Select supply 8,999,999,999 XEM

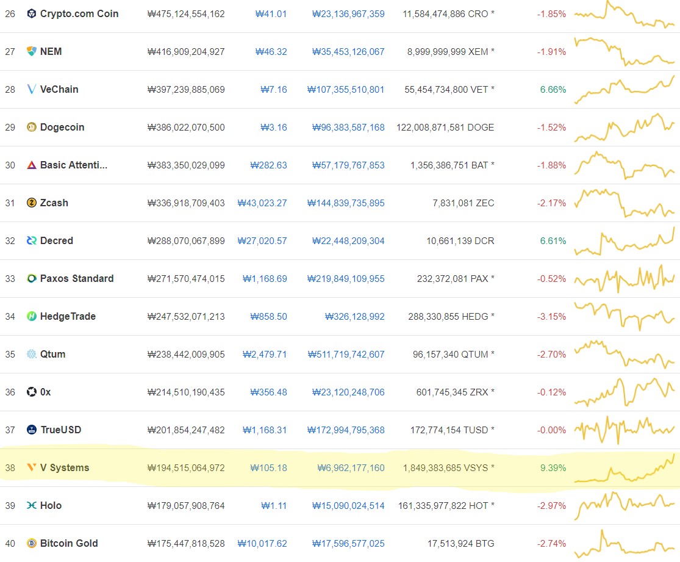pyautogui.click(x=451, y=52)
